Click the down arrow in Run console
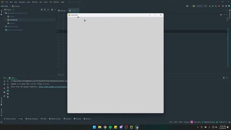Image resolution: width=231 pixels, height=130 pixels. point(8,84)
